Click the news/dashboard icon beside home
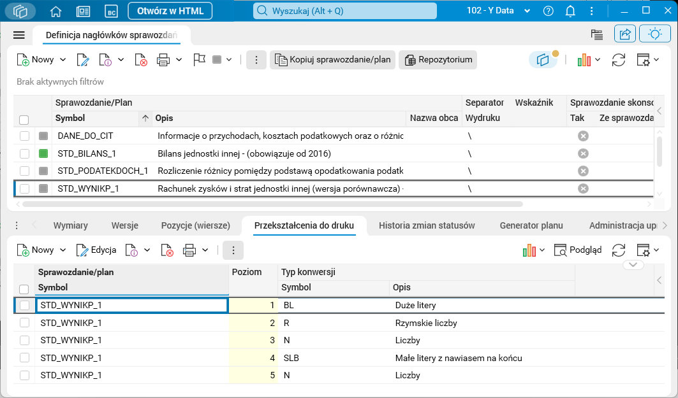 tap(83, 11)
